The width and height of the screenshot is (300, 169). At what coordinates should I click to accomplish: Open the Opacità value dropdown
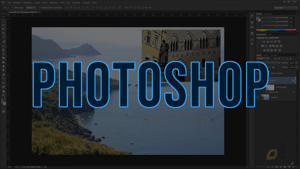pos(296,63)
